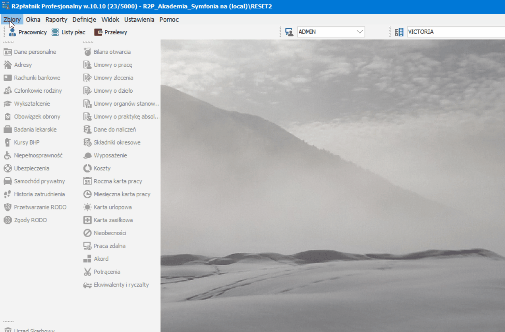This screenshot has width=505, height=332.
Task: Click the Badania lekarskie briefcase icon
Action: (7, 130)
